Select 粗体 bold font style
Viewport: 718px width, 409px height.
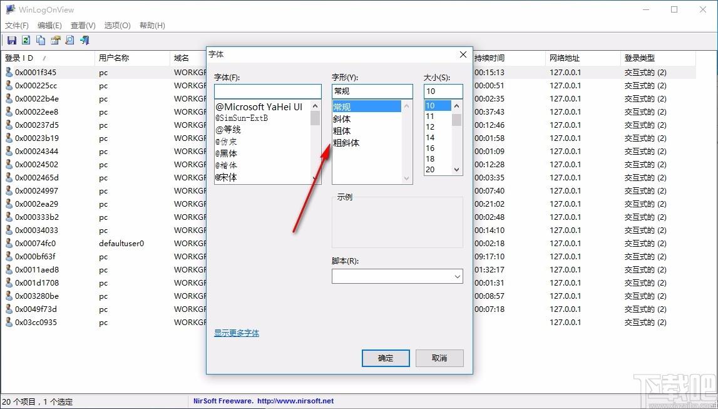coord(342,131)
